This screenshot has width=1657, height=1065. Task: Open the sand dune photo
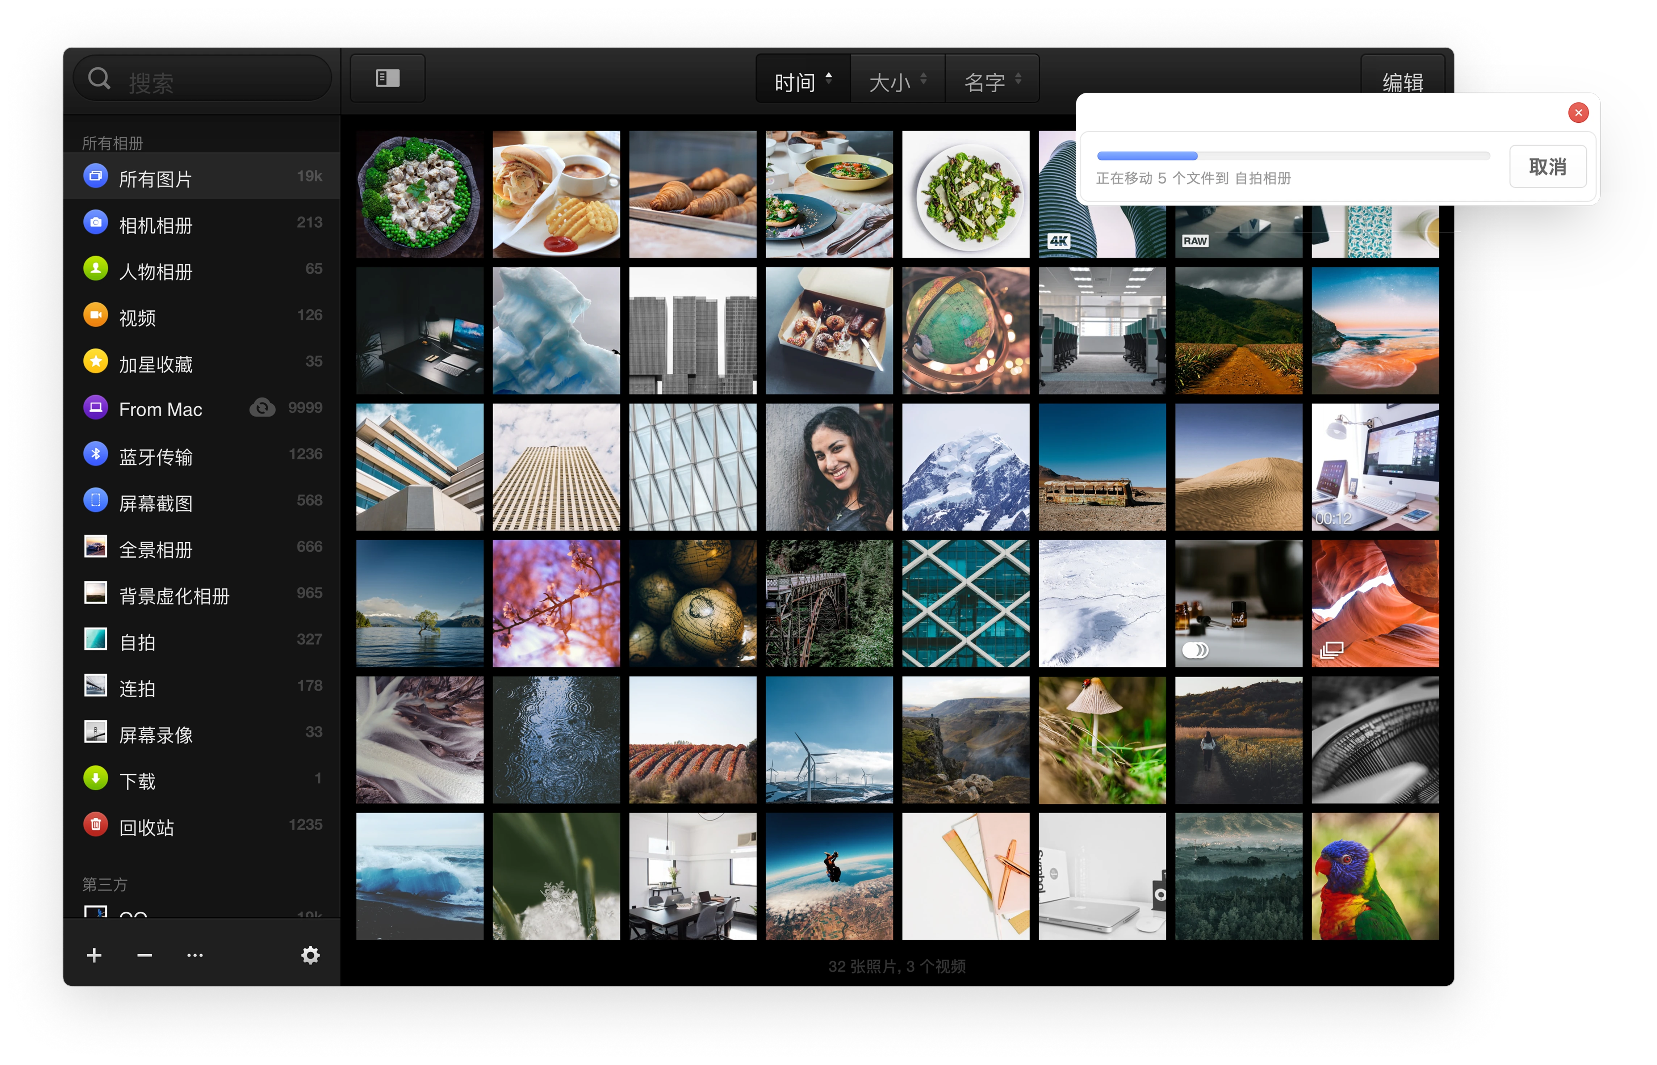coord(1238,467)
